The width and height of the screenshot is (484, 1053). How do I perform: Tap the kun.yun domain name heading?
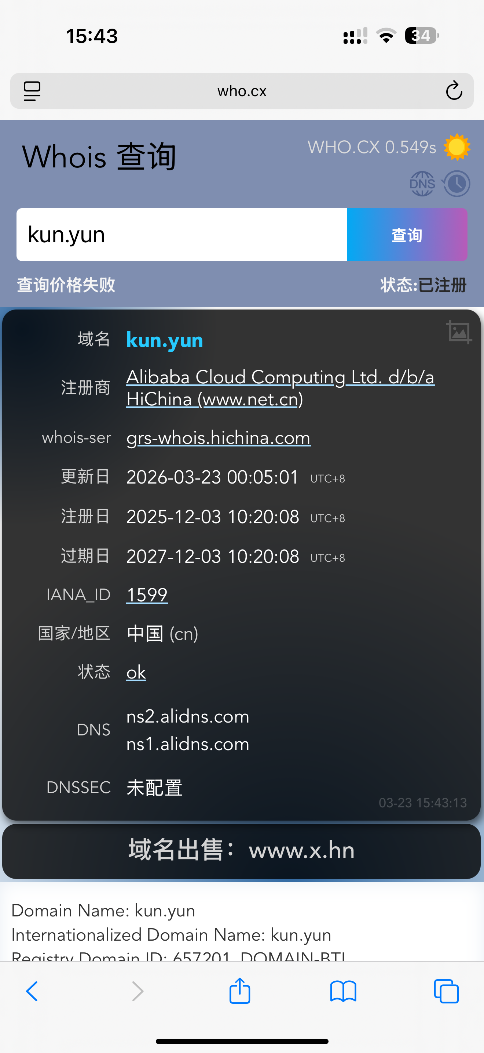(x=165, y=340)
